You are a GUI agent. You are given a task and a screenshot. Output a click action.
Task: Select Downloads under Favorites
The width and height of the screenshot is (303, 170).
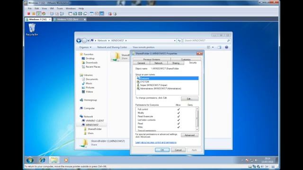pos(91,63)
